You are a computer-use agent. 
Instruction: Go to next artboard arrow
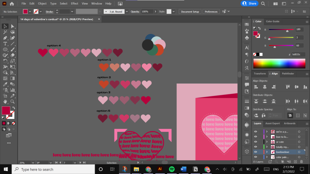point(80,163)
